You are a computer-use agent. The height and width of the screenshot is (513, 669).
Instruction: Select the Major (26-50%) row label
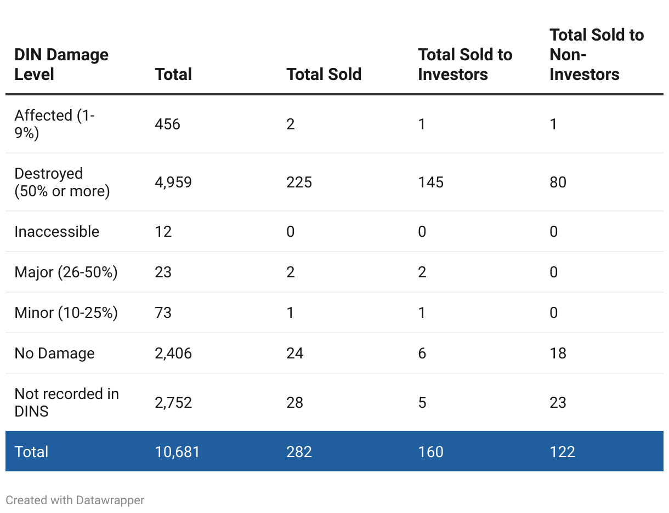pyautogui.click(x=66, y=272)
